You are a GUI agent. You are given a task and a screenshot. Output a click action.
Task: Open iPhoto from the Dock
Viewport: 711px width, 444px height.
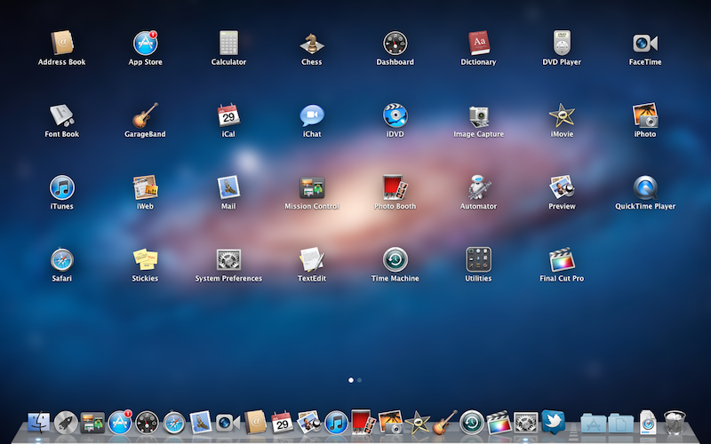390,423
